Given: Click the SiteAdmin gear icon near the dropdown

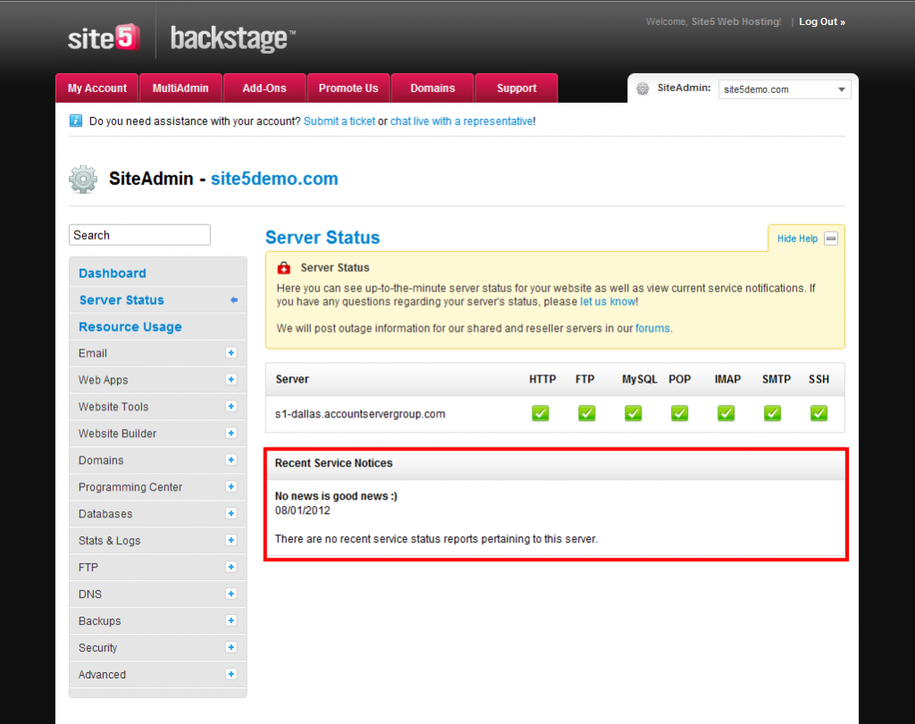Looking at the screenshot, I should tap(642, 88).
